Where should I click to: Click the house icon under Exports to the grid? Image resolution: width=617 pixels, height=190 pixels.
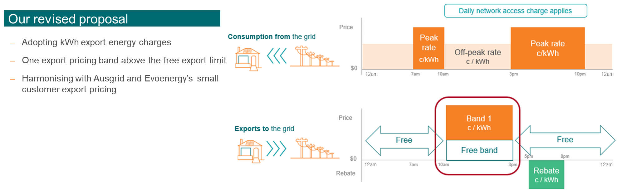click(250, 151)
